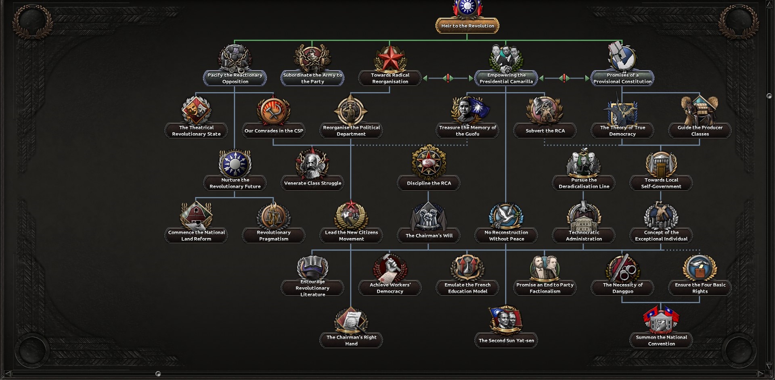Click 'The Chairman's Right Hand' name plate
Image resolution: width=775 pixels, height=380 pixels.
coord(351,340)
